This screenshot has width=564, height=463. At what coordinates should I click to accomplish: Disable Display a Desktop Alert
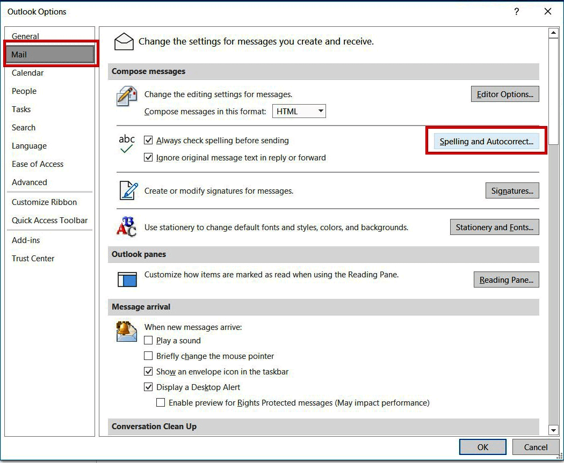click(148, 387)
